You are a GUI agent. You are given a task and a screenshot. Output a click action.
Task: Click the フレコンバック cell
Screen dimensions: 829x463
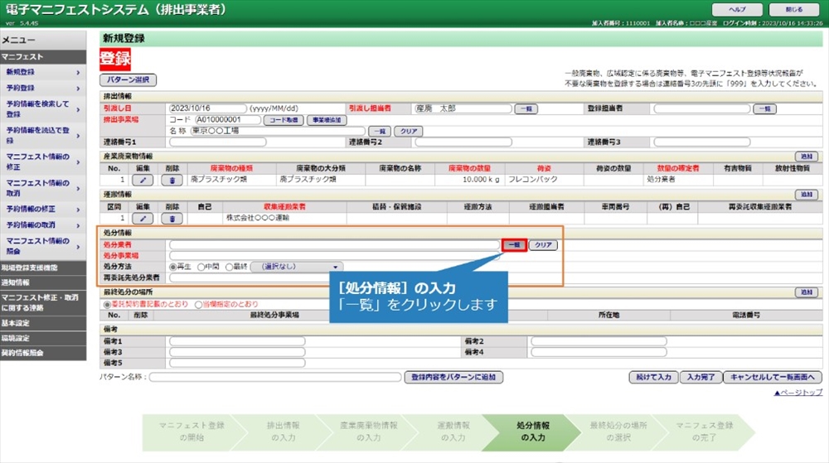(545, 180)
